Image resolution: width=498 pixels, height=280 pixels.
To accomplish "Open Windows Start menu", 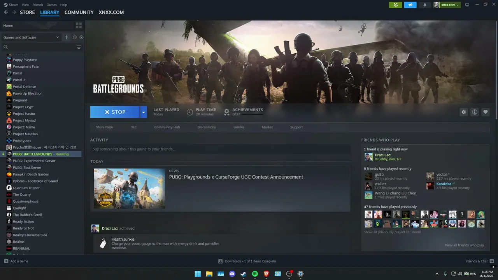I will pos(198,274).
